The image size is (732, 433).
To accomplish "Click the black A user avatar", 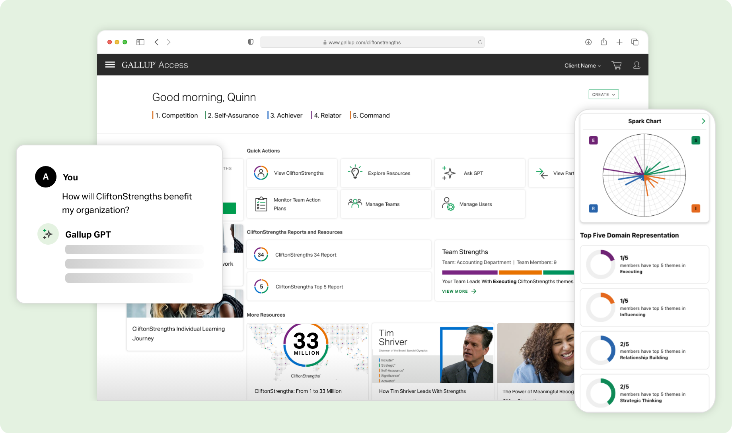I will [x=46, y=177].
